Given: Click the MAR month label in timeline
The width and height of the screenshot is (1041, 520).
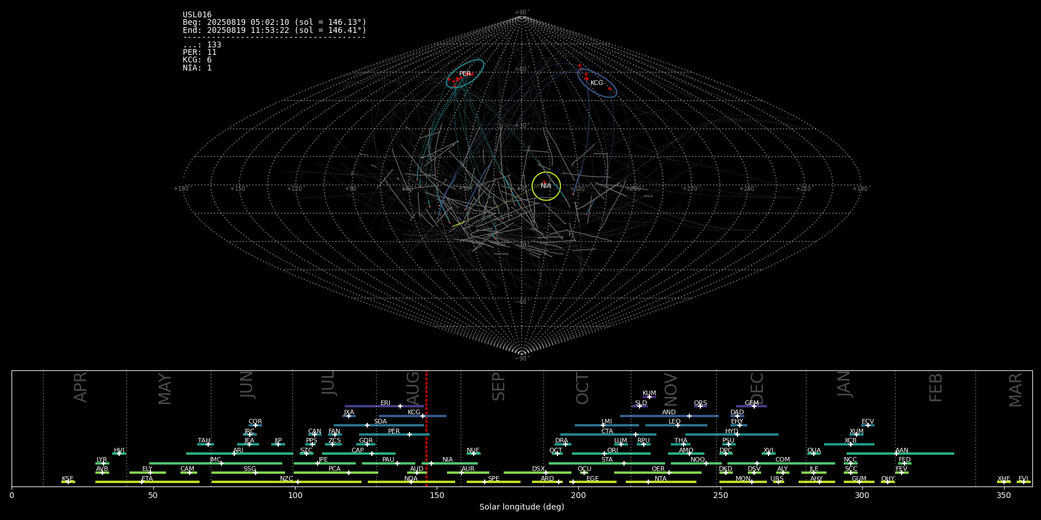Looking at the screenshot, I should point(1016,390).
